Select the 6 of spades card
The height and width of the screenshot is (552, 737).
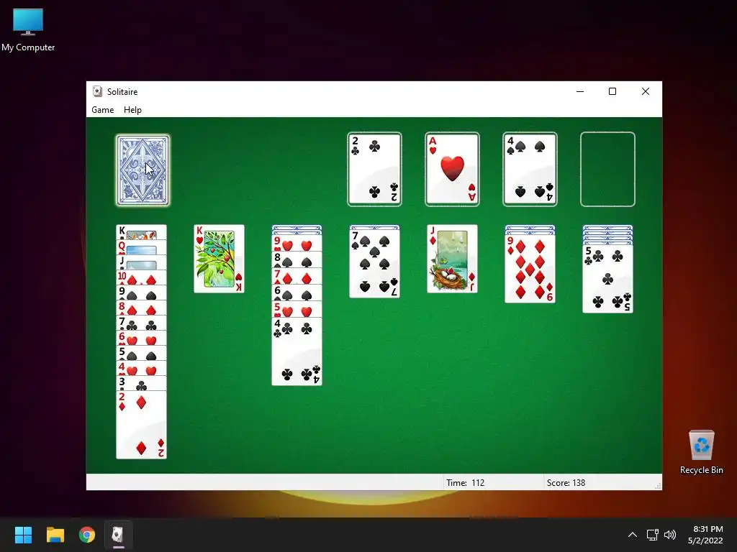point(297,293)
